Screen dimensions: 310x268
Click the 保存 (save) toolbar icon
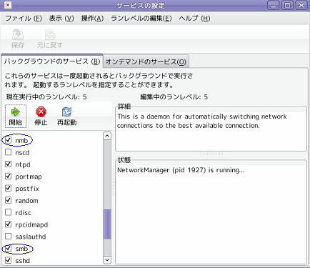pyautogui.click(x=18, y=35)
